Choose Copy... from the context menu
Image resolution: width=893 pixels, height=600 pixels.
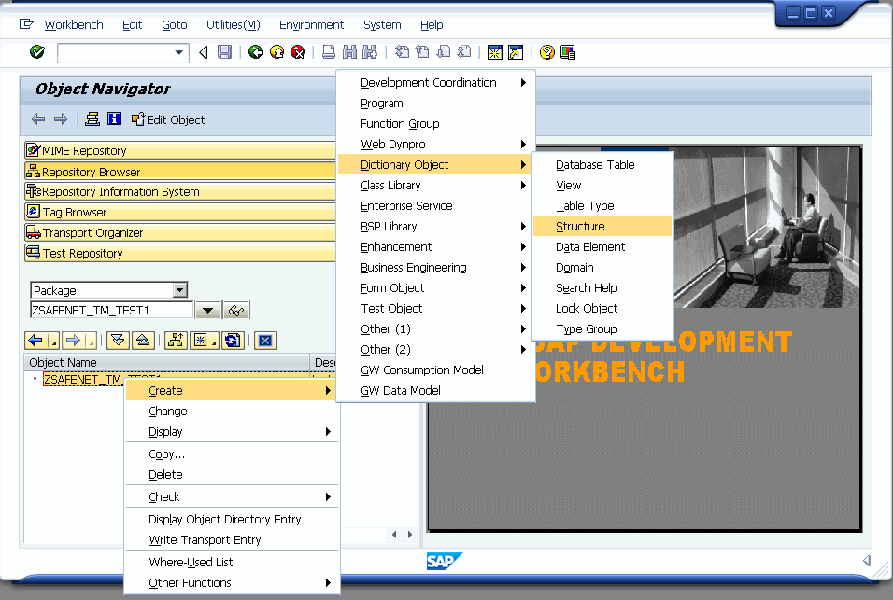[x=233, y=453]
